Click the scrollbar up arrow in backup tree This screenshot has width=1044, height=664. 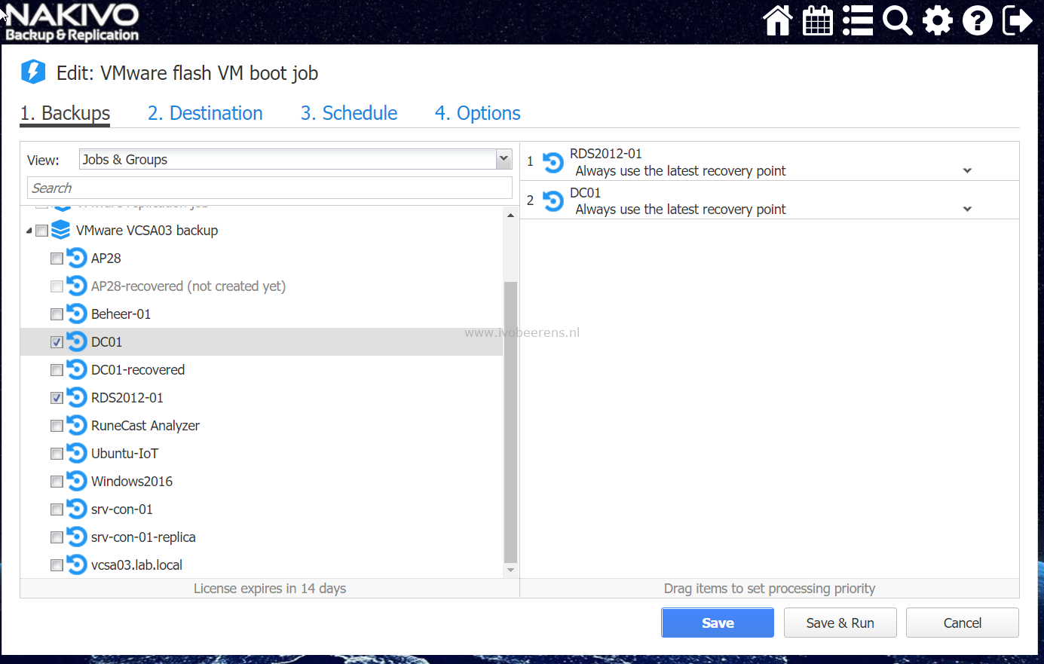pyautogui.click(x=510, y=216)
